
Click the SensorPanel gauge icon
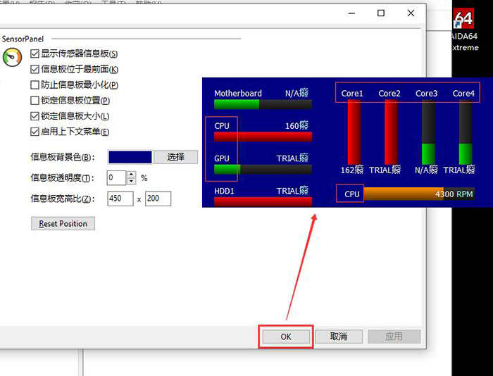tap(11, 57)
